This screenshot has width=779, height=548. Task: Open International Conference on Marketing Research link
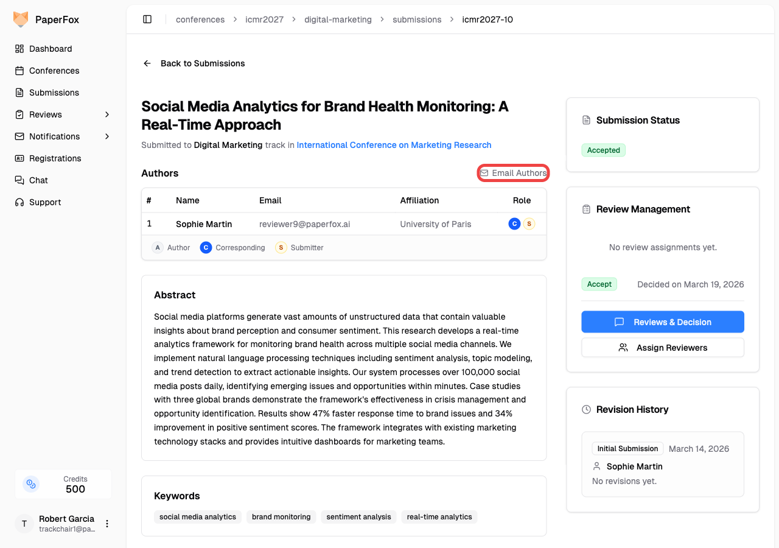[x=394, y=145]
